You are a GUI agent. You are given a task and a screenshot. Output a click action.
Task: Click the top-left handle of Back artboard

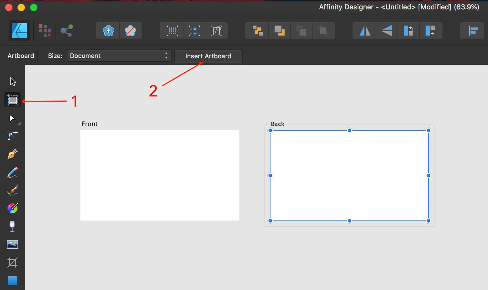270,130
